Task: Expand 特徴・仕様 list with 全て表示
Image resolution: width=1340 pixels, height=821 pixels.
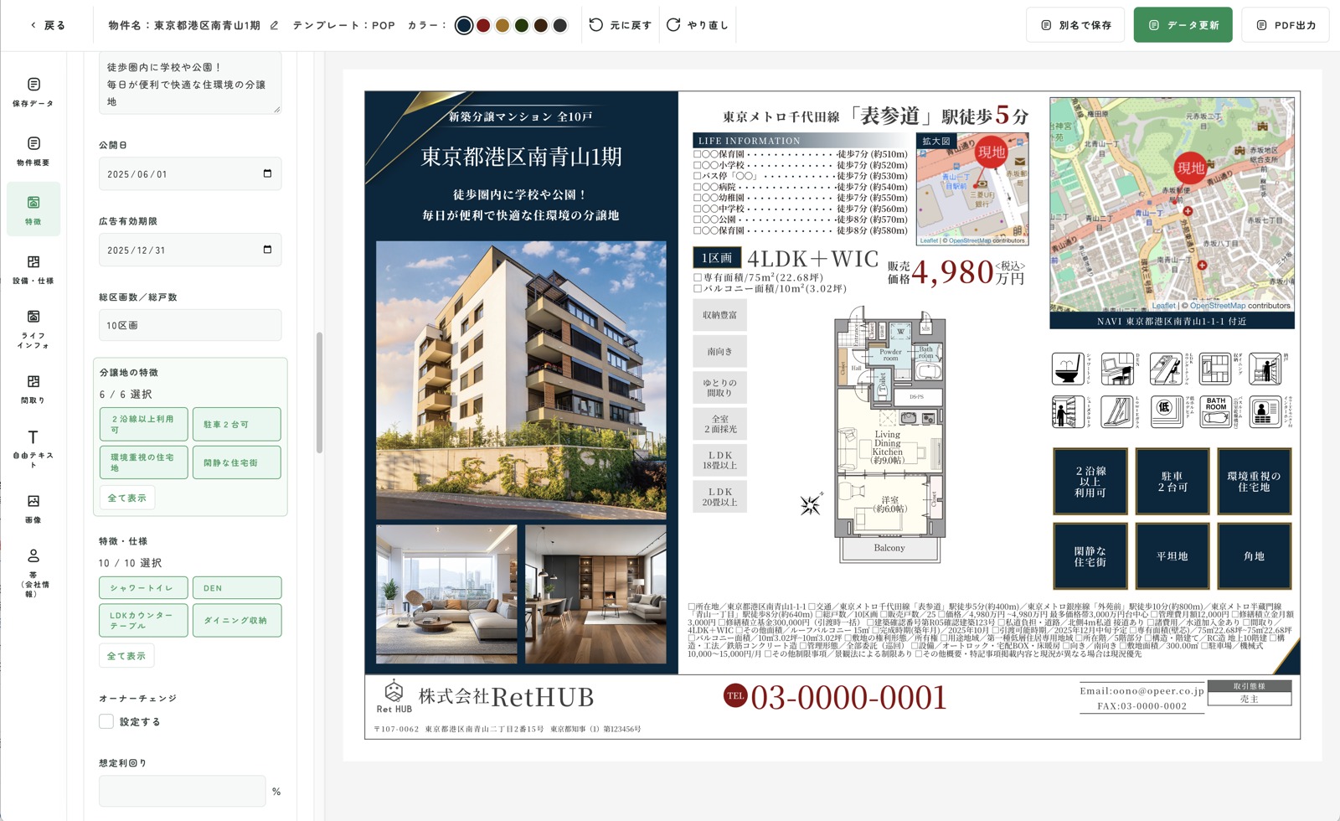Action: 126,656
